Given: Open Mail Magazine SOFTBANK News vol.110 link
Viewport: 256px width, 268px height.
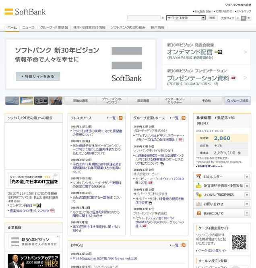Looking at the screenshot, I should (x=105, y=258).
